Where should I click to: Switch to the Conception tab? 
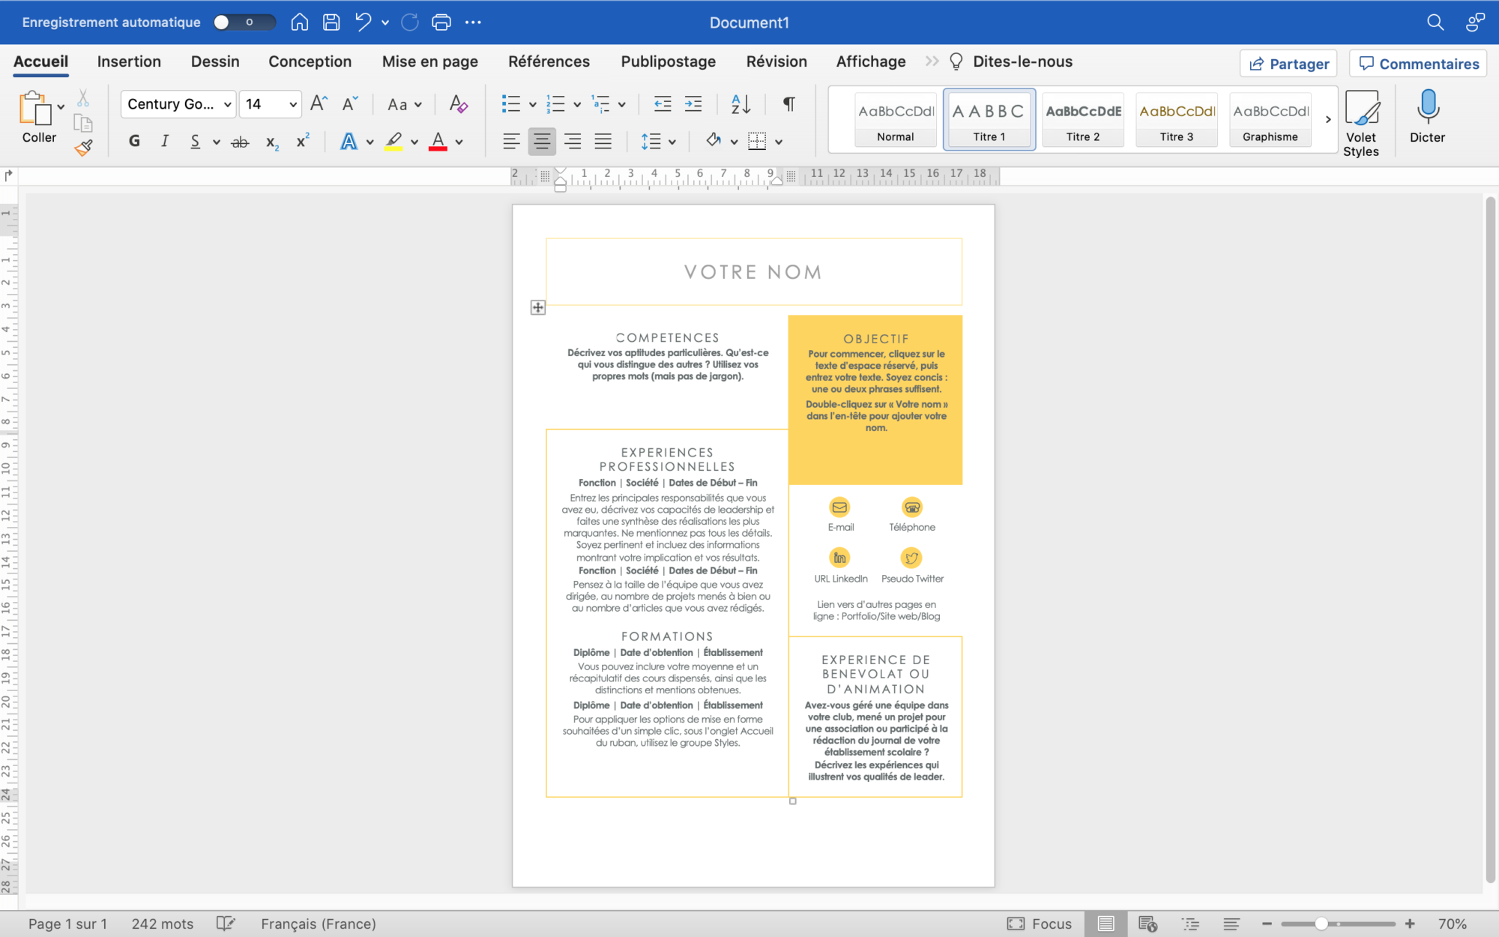(x=310, y=61)
